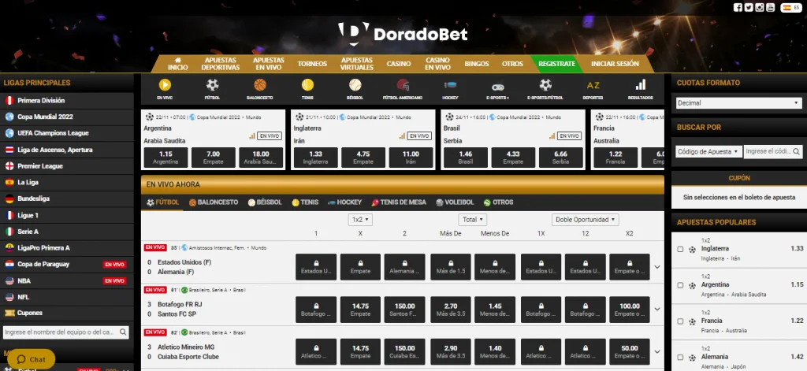Open the Bingos menu item
This screenshot has height=371, width=807.
click(477, 64)
